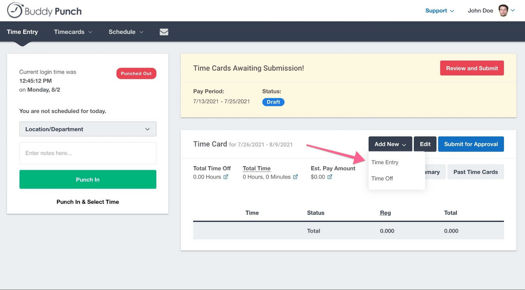The width and height of the screenshot is (525, 290).
Task: Open Past Time Cards
Action: click(476, 172)
